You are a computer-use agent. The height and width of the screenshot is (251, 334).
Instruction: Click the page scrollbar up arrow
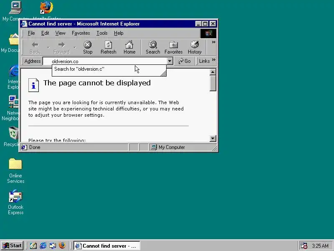click(213, 72)
